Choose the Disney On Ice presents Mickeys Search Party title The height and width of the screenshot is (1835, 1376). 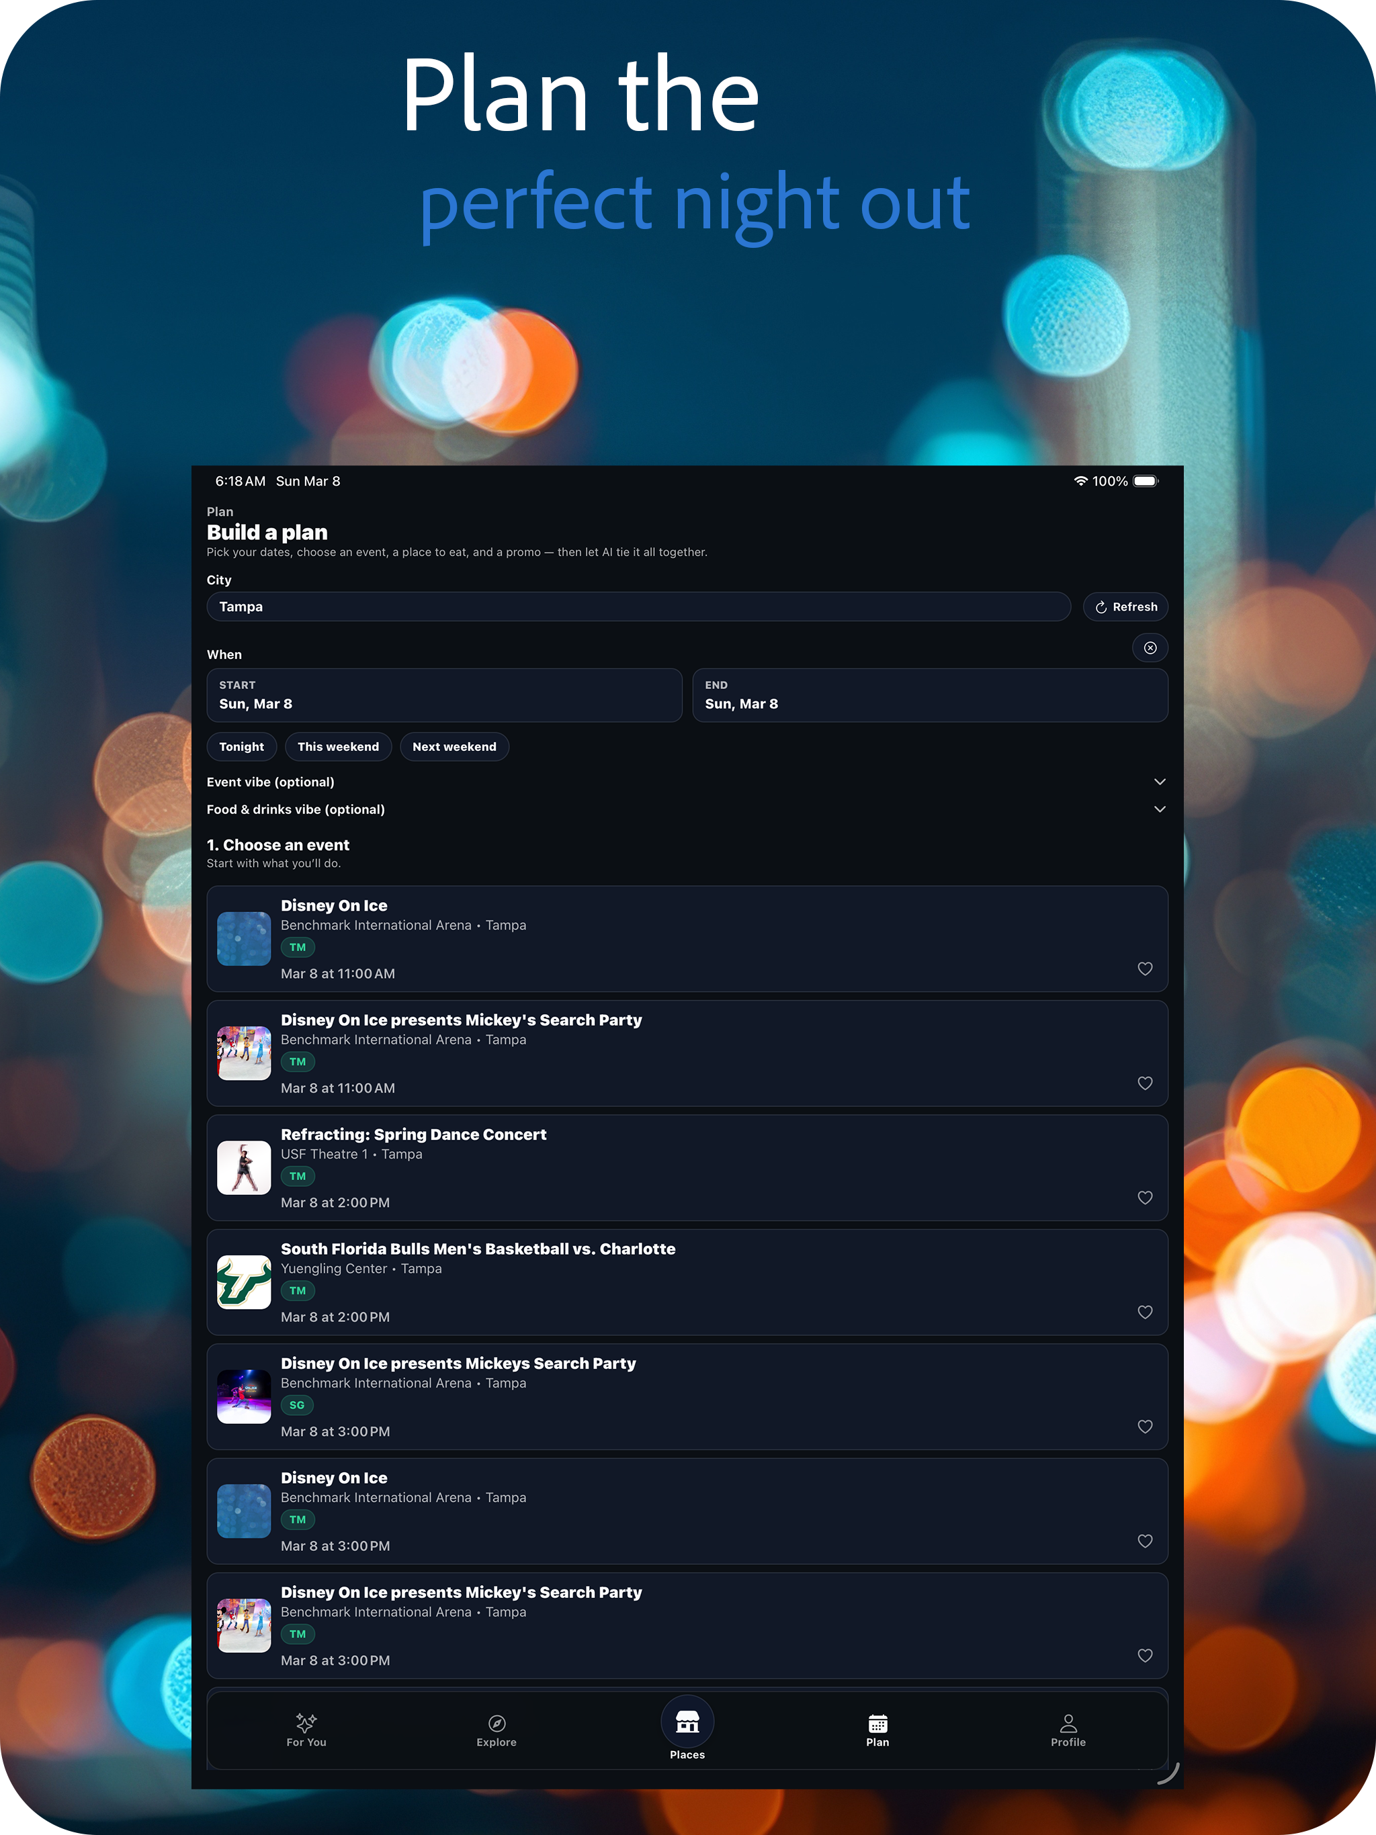pyautogui.click(x=458, y=1363)
